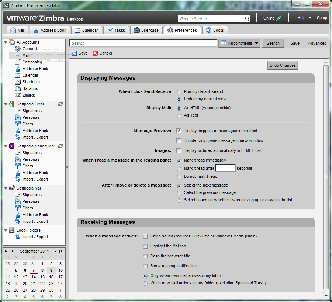Click Address Book icon under Softpedia Yahoo! Mail
This screenshot has width=332, height=302.
tap(18, 173)
